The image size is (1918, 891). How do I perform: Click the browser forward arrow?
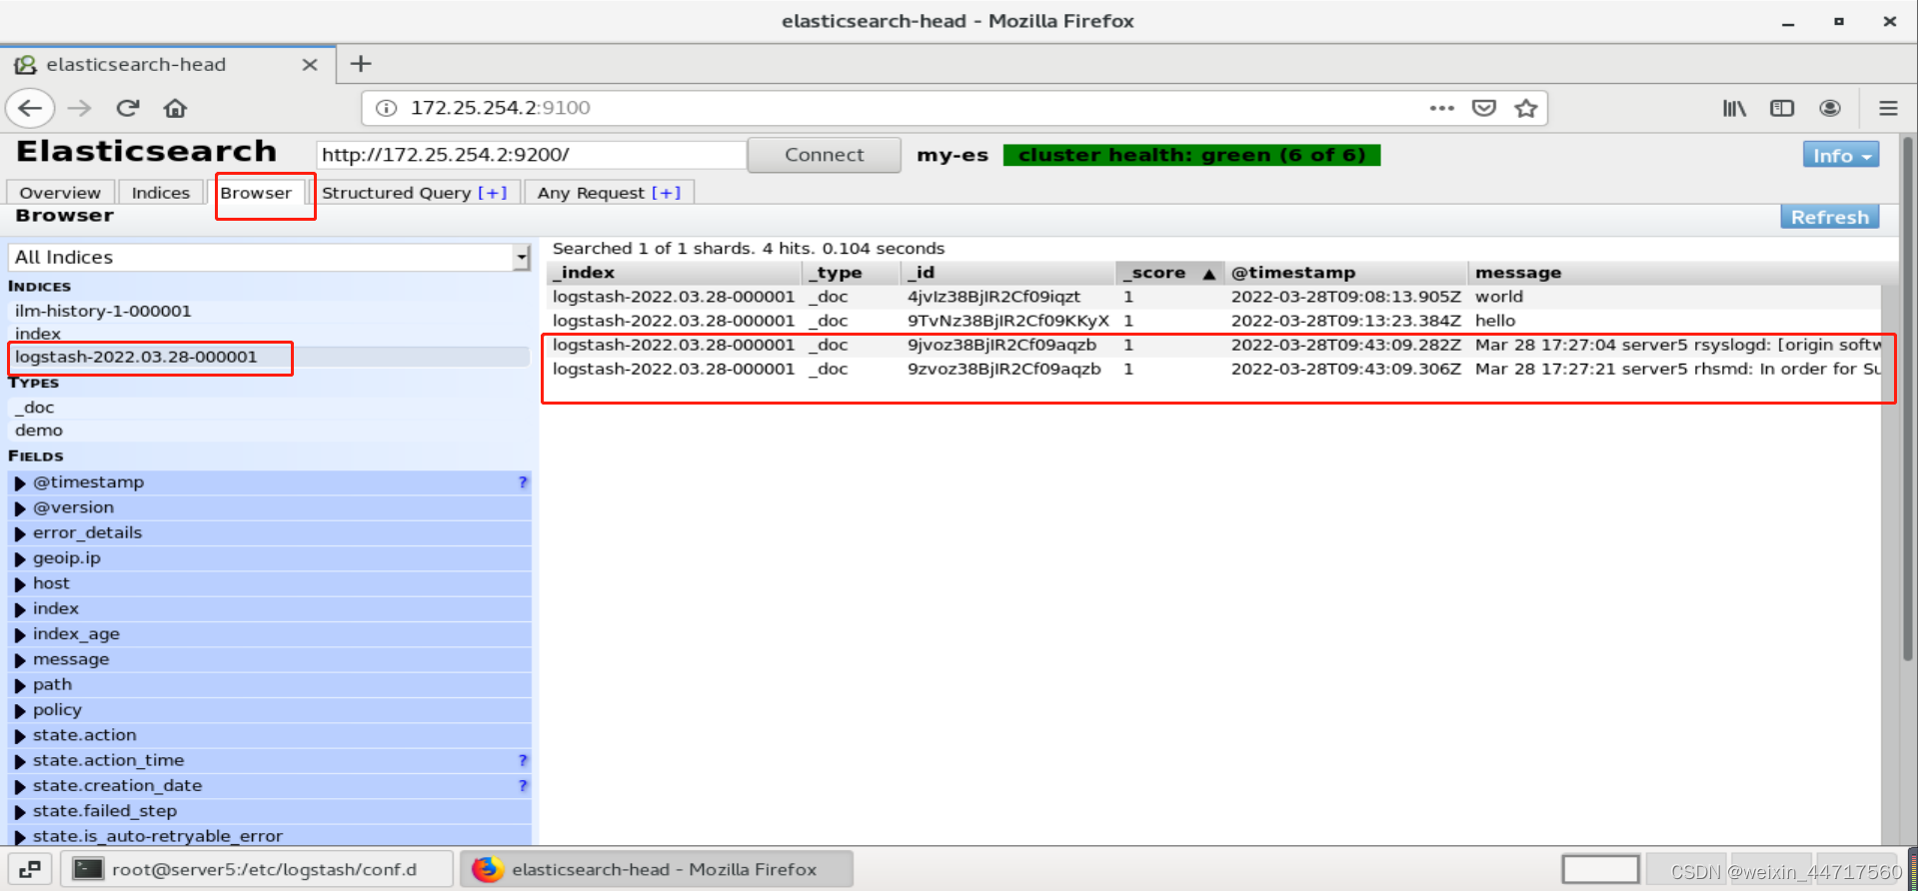(x=79, y=108)
